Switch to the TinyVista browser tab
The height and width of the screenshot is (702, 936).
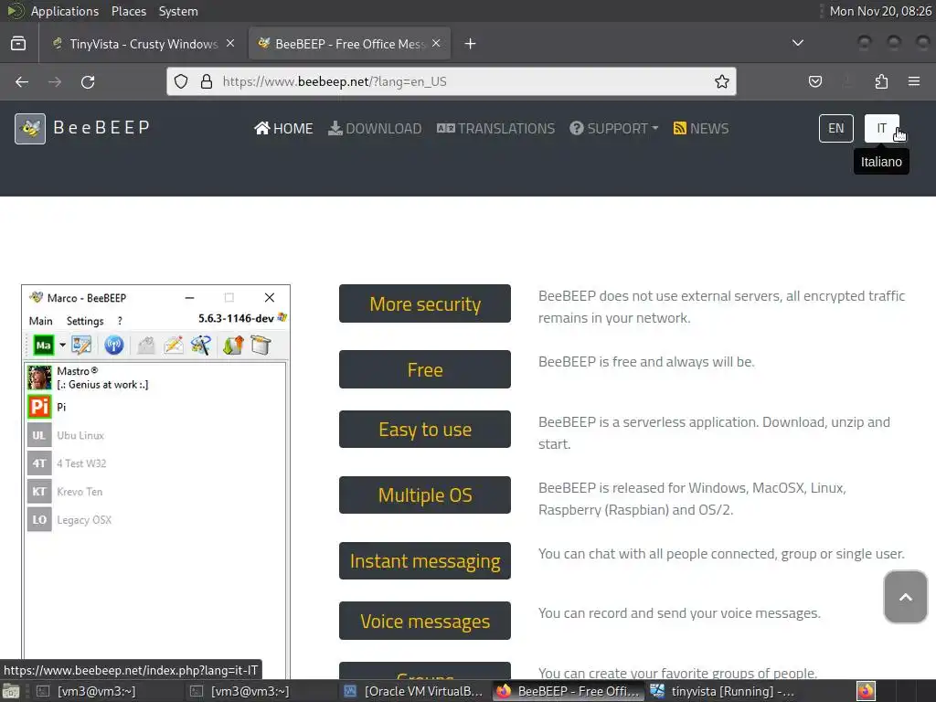[x=144, y=44]
